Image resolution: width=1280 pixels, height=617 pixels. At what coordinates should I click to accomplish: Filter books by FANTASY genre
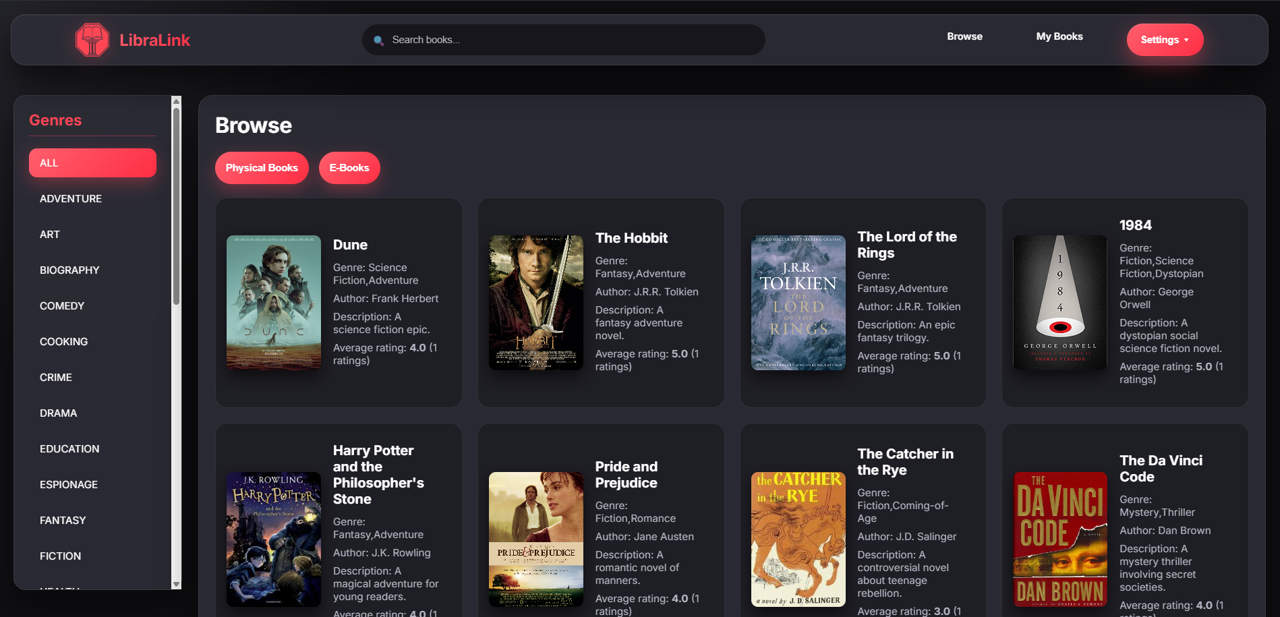click(x=92, y=521)
